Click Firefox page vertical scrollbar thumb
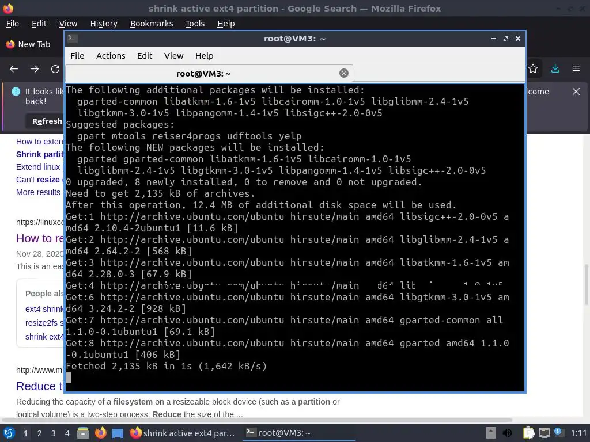The height and width of the screenshot is (442, 590). coord(586,284)
